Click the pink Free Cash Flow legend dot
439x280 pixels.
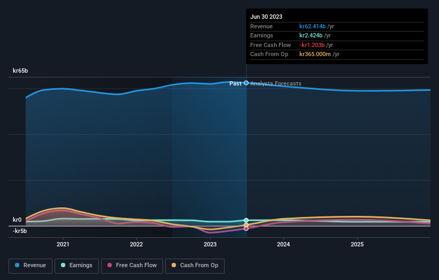110,265
